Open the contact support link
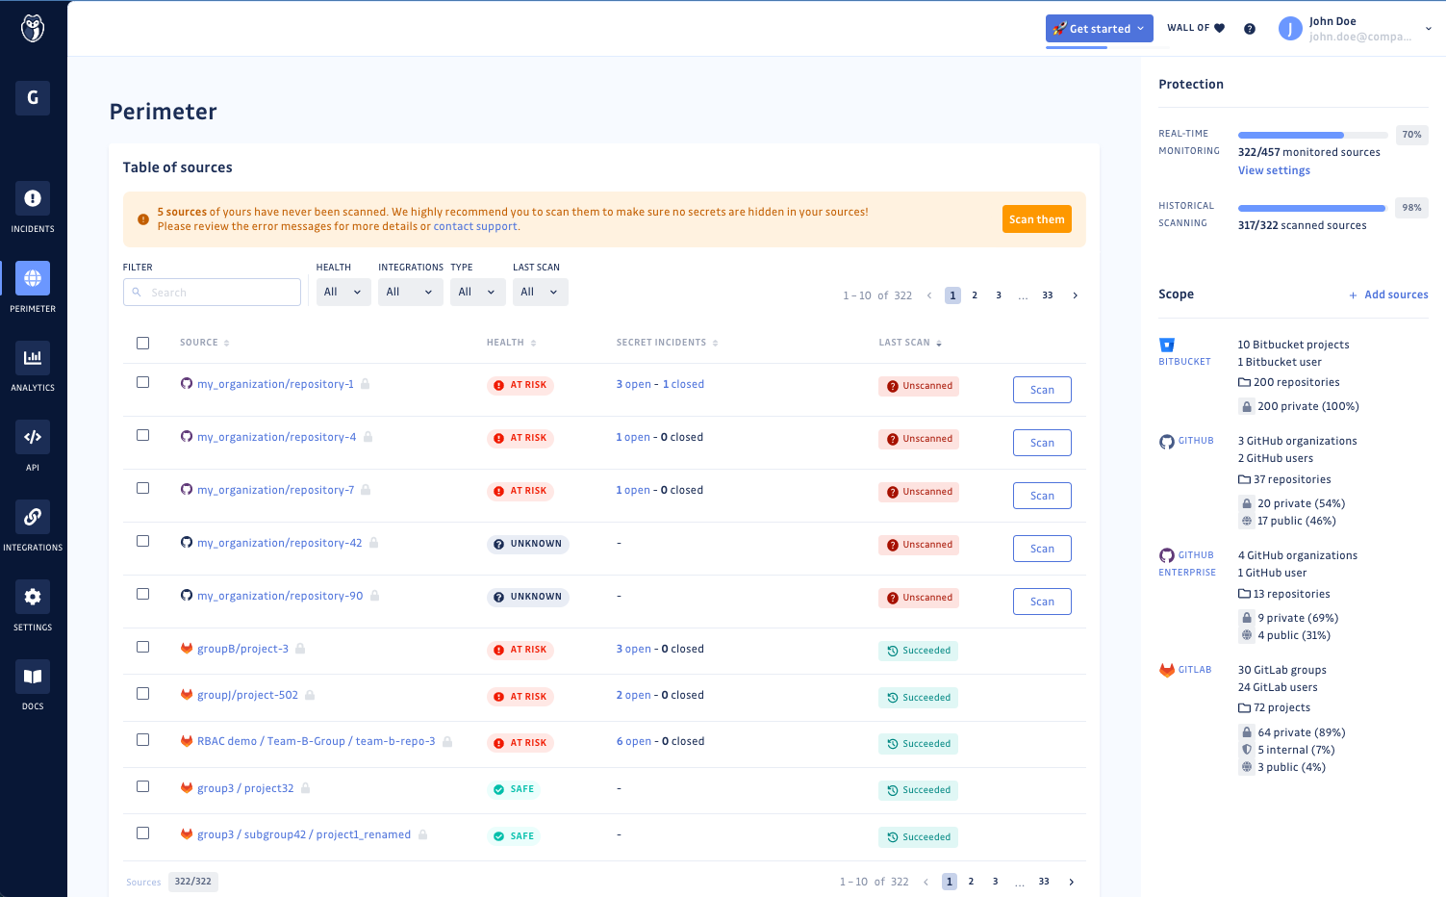Screen dimensions: 1446x897 click(x=474, y=225)
